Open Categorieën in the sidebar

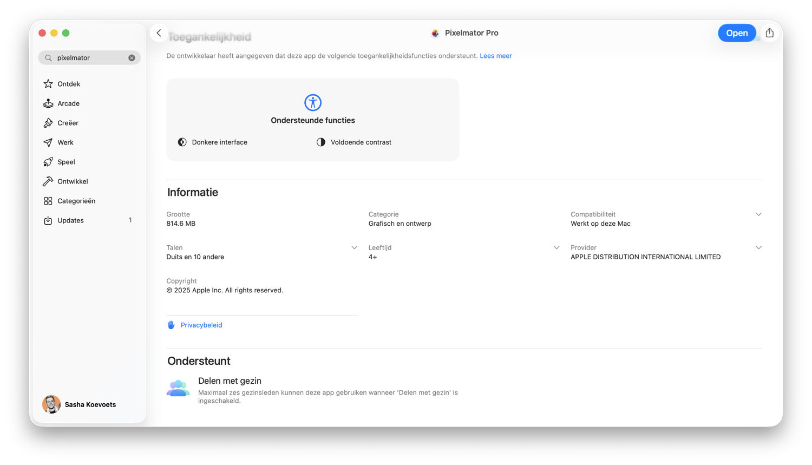[89, 201]
